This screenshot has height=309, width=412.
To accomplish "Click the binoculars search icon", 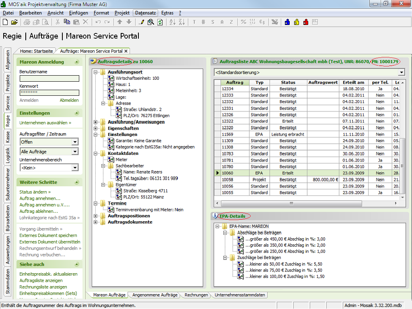I will [x=150, y=22].
